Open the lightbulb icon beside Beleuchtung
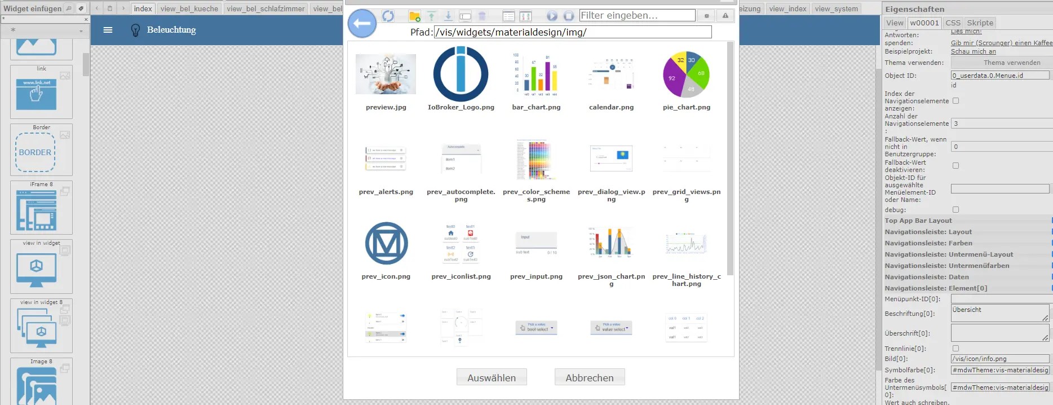 point(135,30)
